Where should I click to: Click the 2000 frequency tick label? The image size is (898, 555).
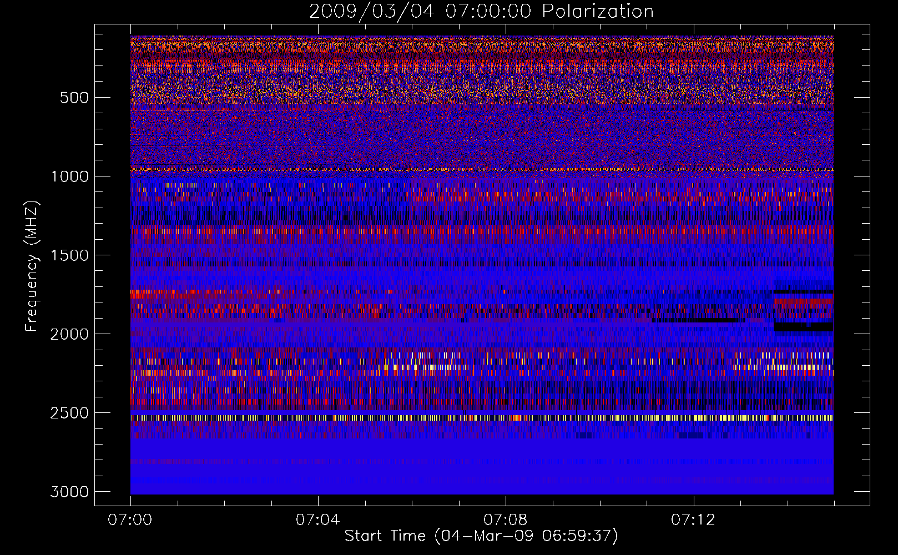pyautogui.click(x=69, y=334)
